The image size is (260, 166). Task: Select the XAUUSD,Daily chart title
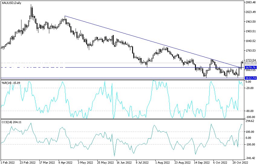tap(11, 3)
